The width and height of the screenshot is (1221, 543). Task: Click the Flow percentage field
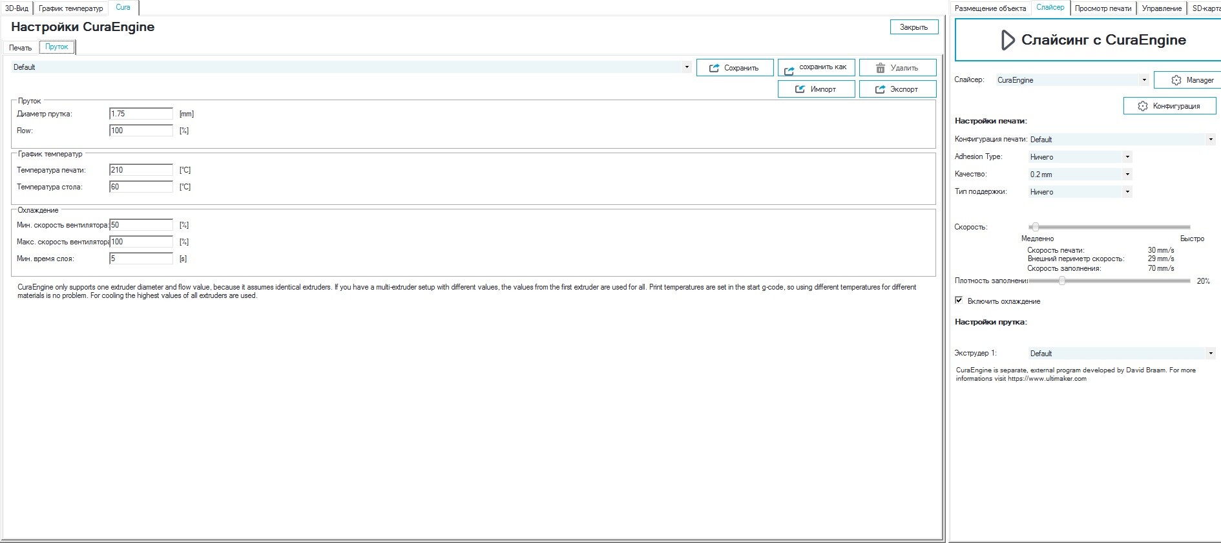[141, 131]
